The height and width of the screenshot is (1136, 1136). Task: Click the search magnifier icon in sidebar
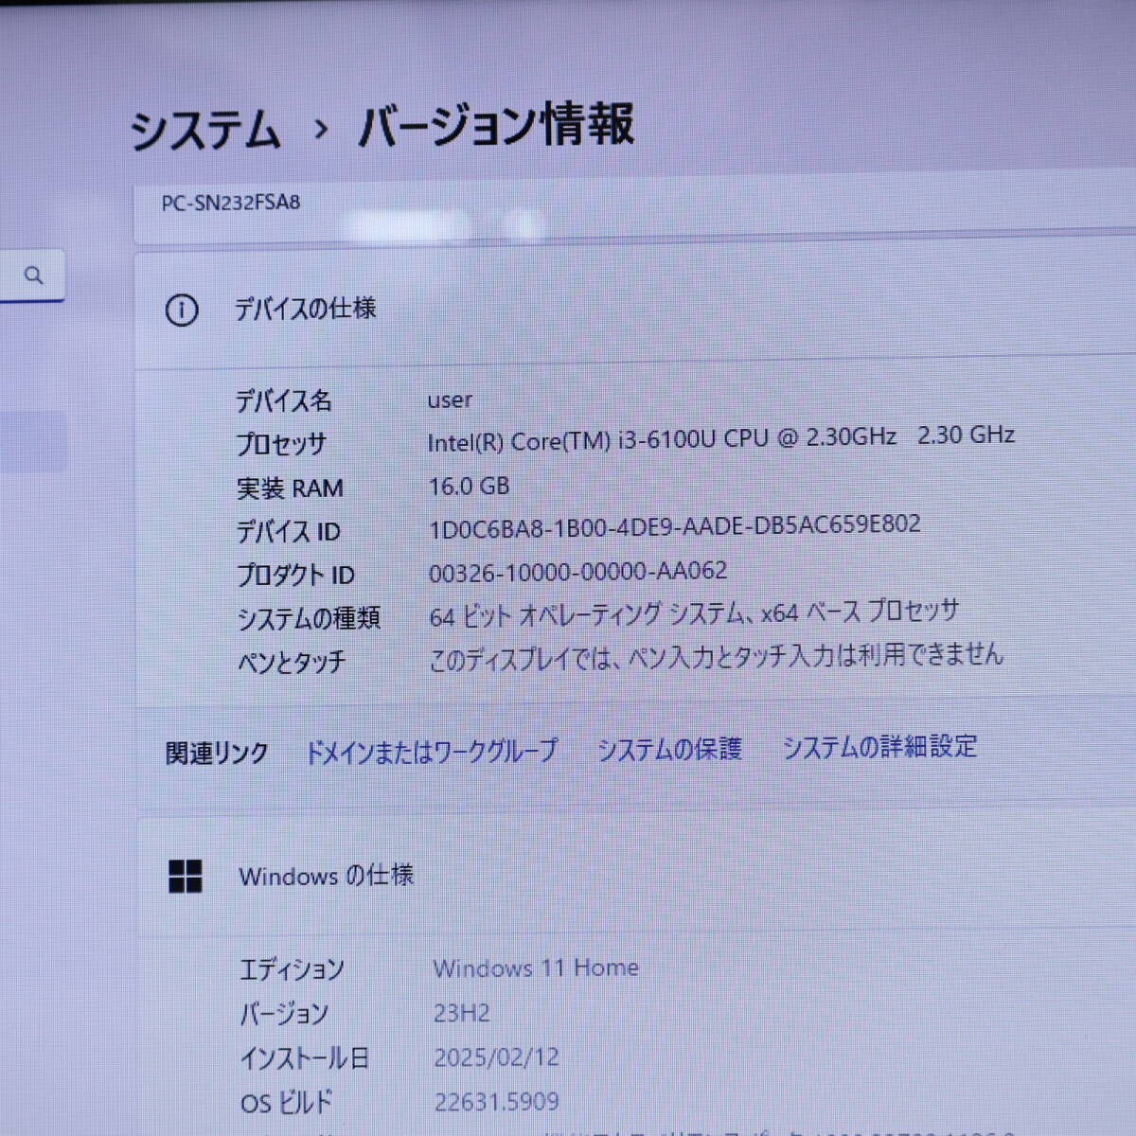click(x=34, y=275)
